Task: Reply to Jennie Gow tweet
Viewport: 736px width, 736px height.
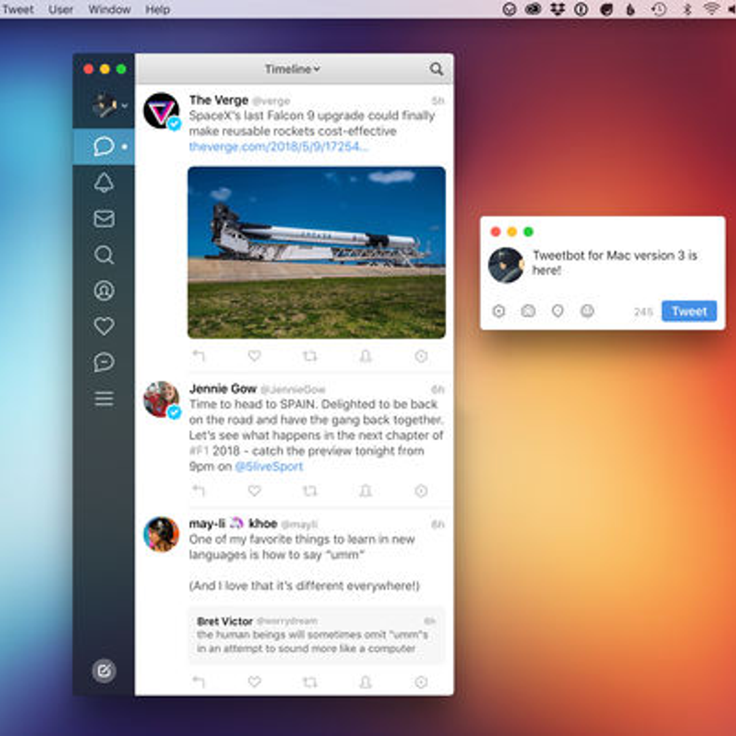Action: [x=199, y=491]
